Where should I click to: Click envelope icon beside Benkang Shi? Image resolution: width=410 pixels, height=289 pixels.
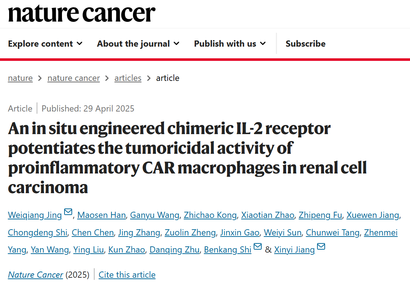pyautogui.click(x=258, y=247)
